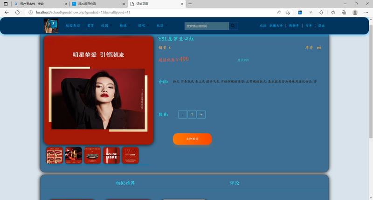The image size is (373, 200).
Task: Open the favorites list icon
Action: [x=333, y=13]
